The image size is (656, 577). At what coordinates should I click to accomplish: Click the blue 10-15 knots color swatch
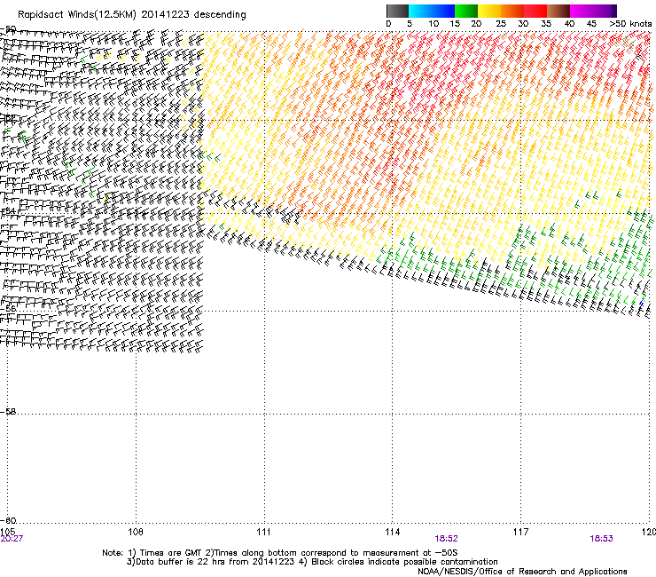pyautogui.click(x=443, y=11)
